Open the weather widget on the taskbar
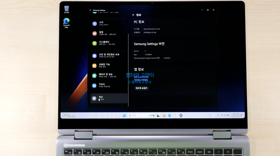 [69, 115]
